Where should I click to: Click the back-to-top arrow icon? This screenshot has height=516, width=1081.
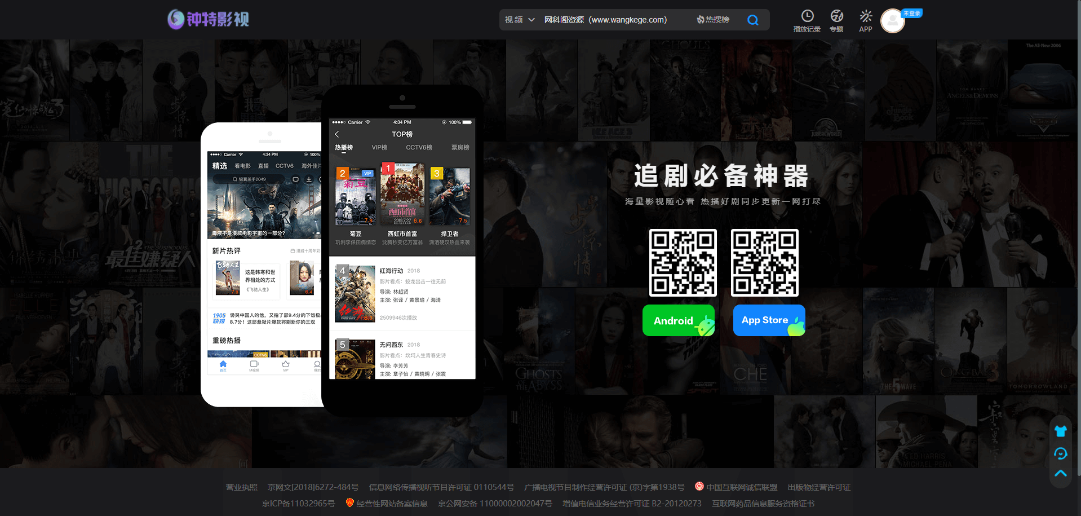point(1060,474)
